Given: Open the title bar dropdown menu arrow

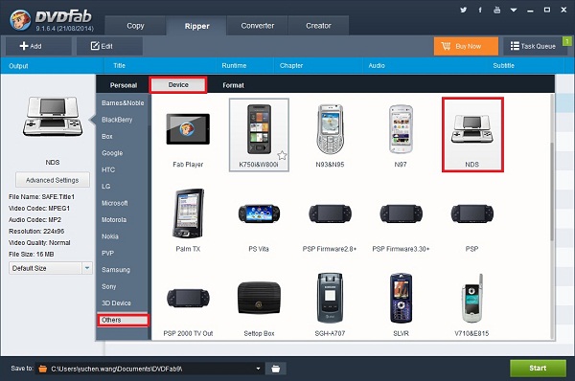Looking at the screenshot, I should click(x=514, y=10).
